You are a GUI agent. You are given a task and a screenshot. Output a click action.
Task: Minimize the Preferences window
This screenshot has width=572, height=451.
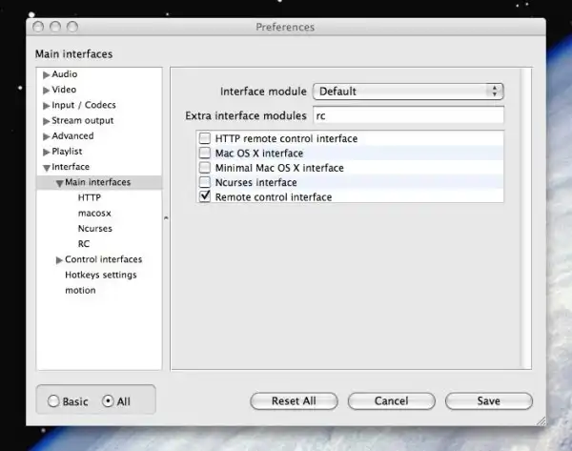tap(55, 27)
